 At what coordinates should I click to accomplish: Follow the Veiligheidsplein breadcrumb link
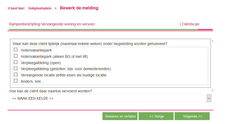click(x=40, y=8)
